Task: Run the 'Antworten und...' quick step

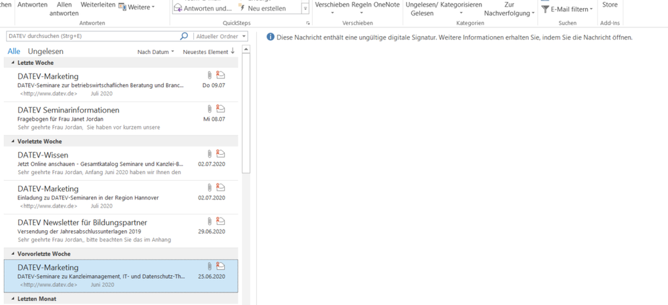Action: [x=204, y=9]
